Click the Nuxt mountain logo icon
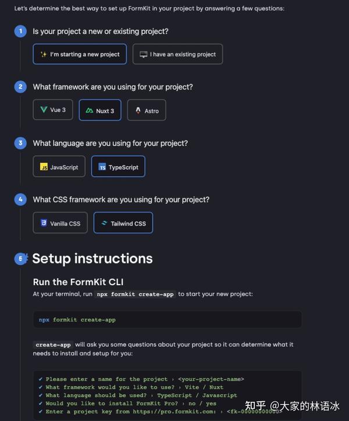The width and height of the screenshot is (349, 421). click(89, 110)
